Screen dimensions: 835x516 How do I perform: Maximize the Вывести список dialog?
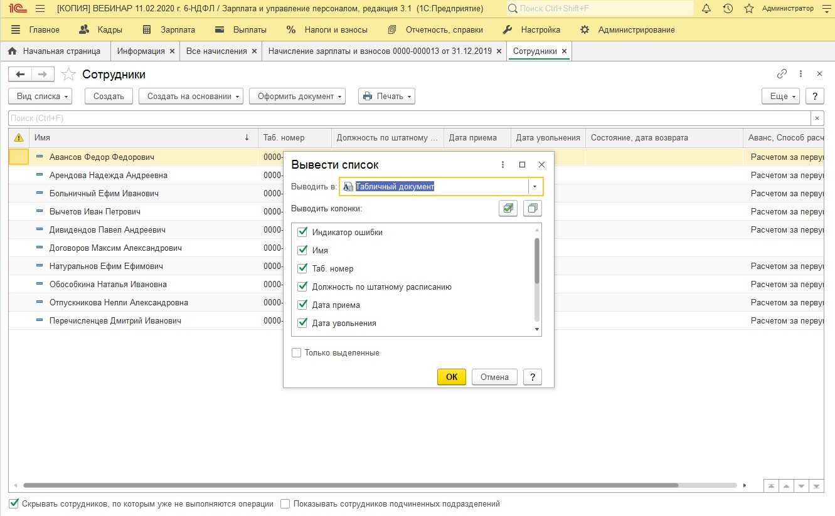(x=522, y=165)
